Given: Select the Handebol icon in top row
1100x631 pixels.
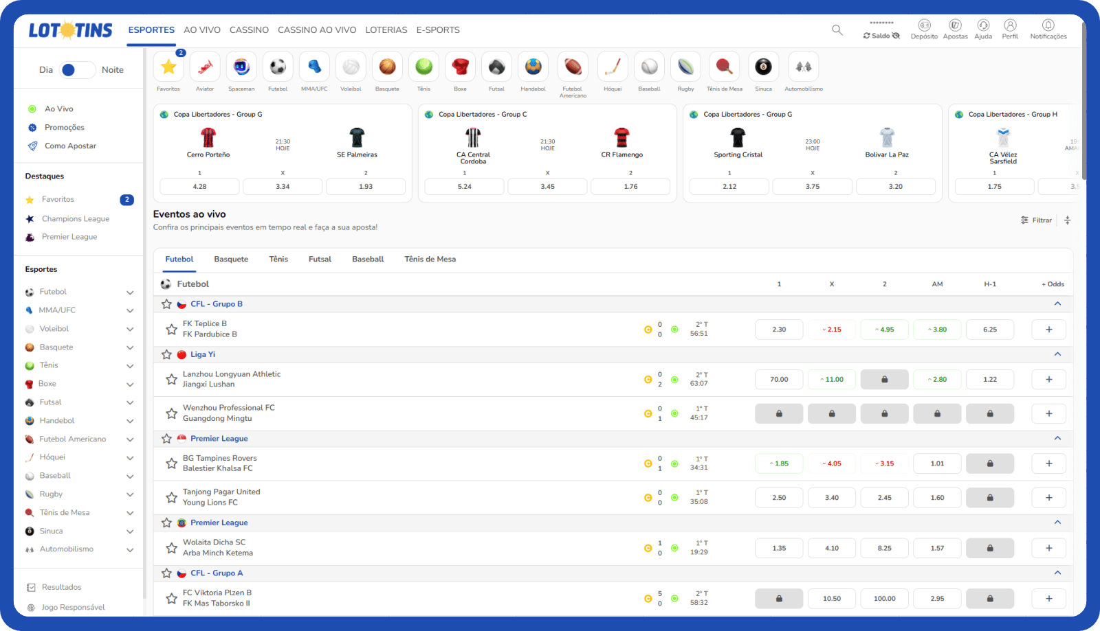Looking at the screenshot, I should [533, 67].
